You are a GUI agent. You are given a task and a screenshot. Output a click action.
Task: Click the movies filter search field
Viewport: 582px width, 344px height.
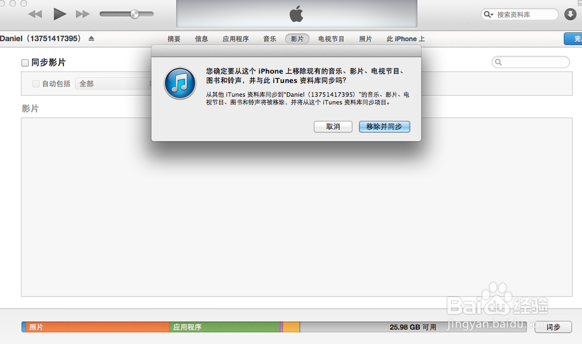tap(530, 62)
